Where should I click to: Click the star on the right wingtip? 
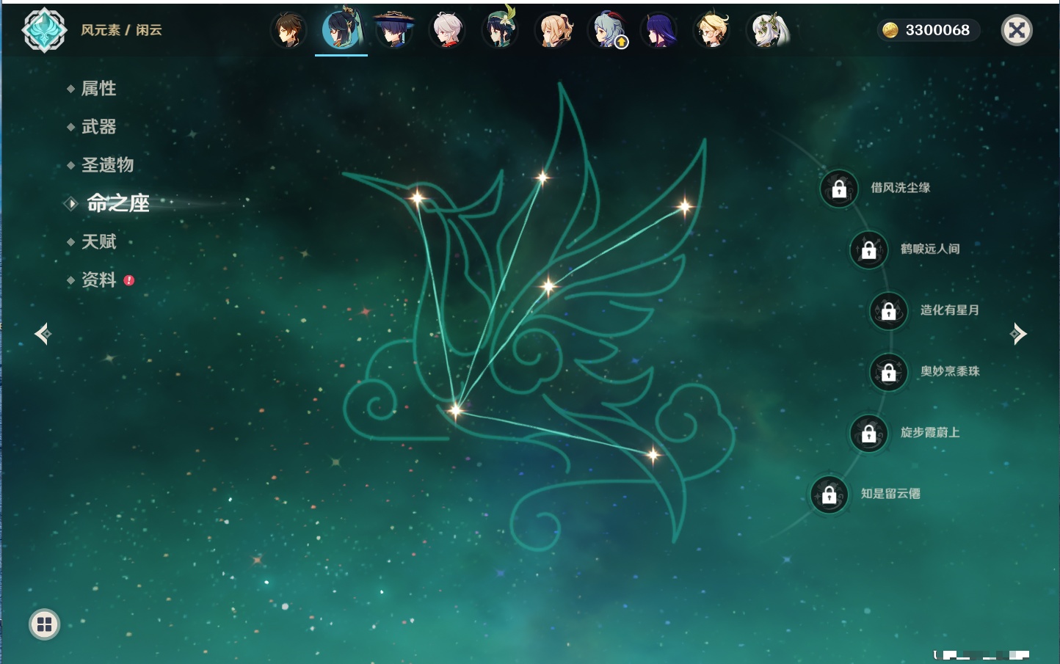click(x=685, y=207)
